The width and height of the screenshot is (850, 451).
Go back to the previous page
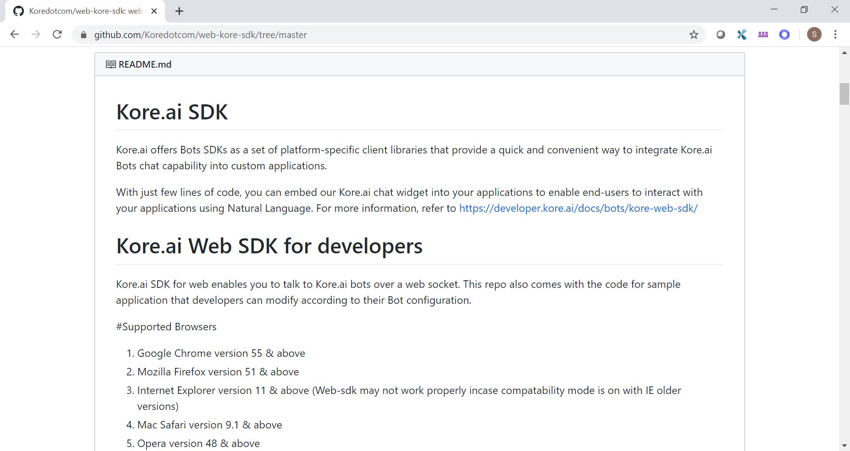[15, 34]
